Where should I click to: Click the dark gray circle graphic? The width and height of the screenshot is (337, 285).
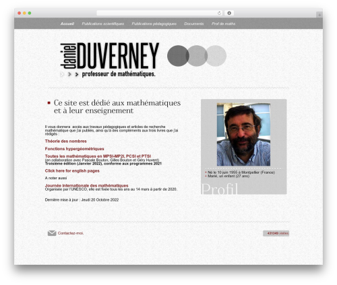pos(178,56)
